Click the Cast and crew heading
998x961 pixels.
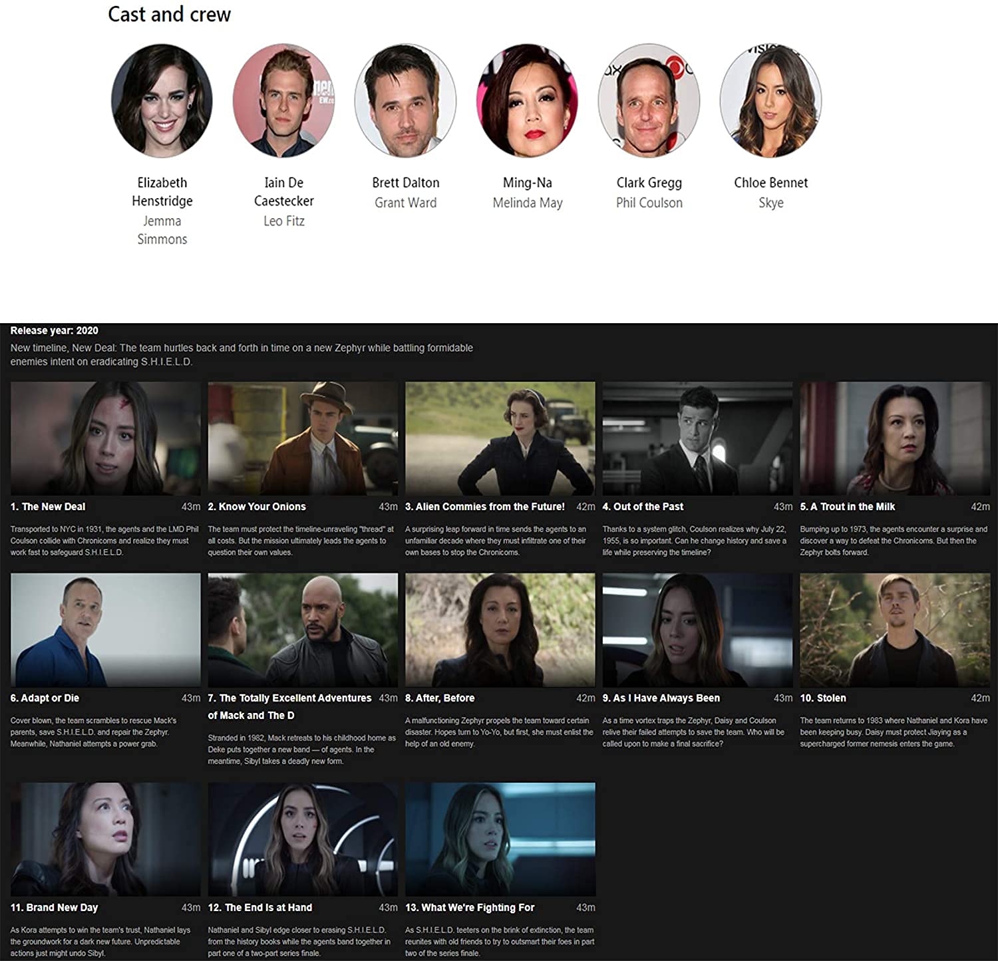point(169,14)
